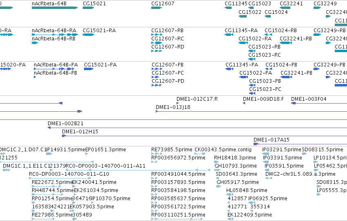The height and width of the screenshot is (221, 347).
Task: Select EST RE73985.5prime
Action: click(157, 154)
